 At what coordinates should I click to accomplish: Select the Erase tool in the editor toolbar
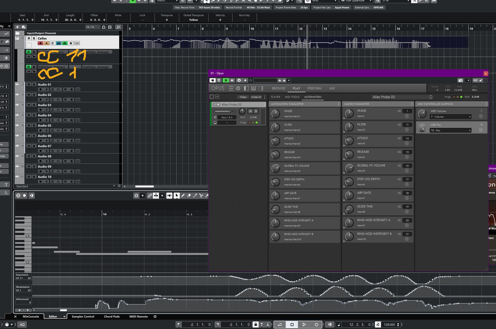189,195
